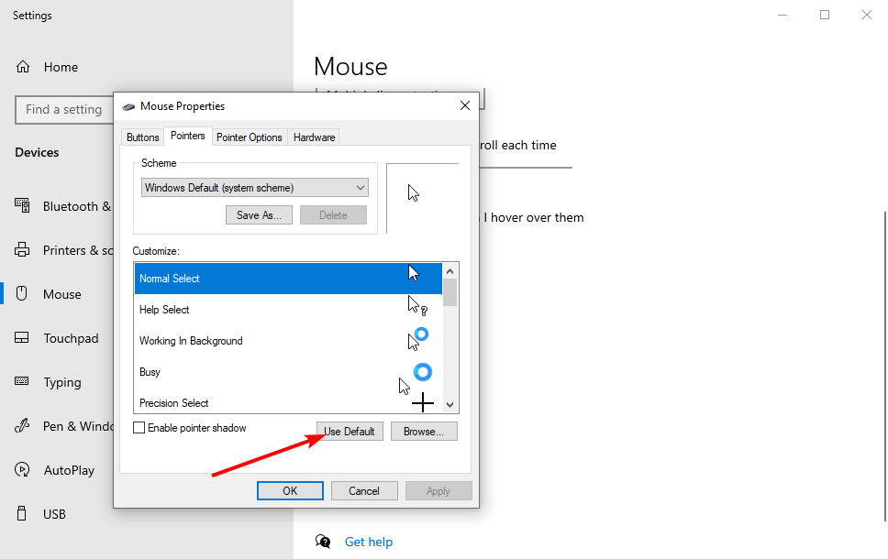
Task: Minimize the Settings window
Action: point(783,16)
